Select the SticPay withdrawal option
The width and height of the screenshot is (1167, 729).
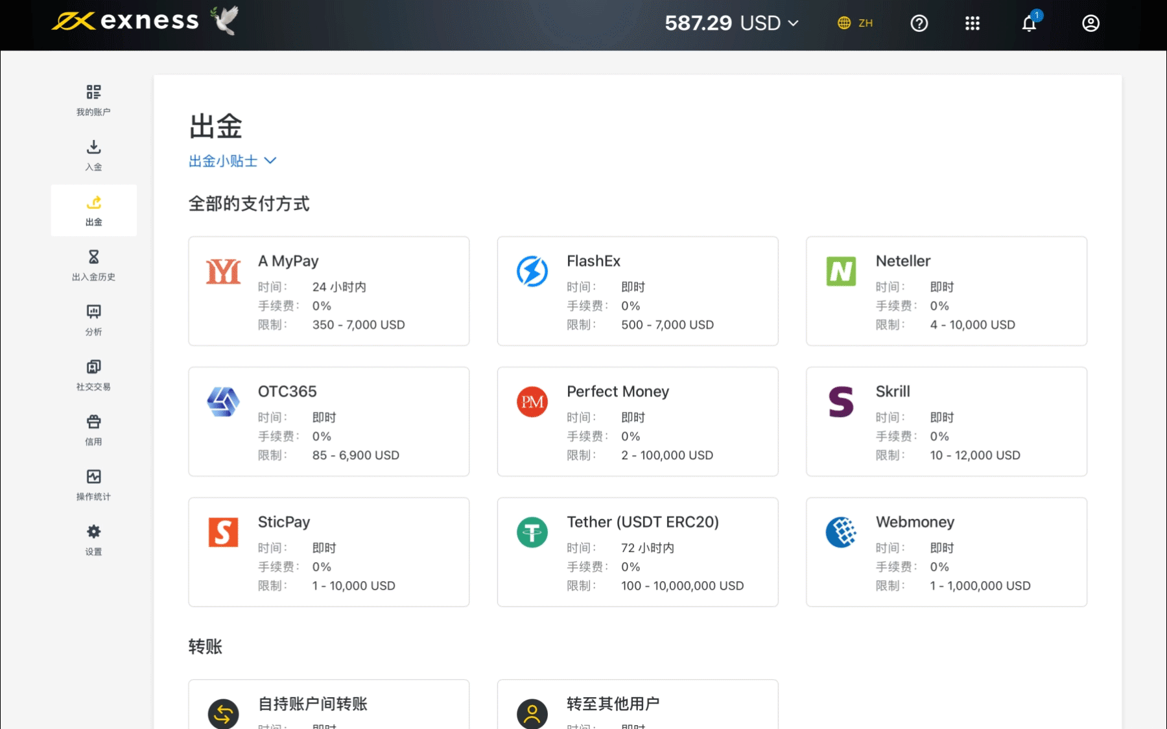click(x=329, y=552)
